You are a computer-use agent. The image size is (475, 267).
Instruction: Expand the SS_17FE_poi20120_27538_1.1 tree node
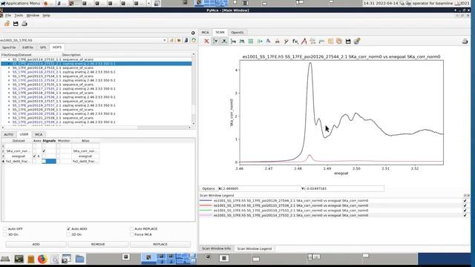click(9, 109)
